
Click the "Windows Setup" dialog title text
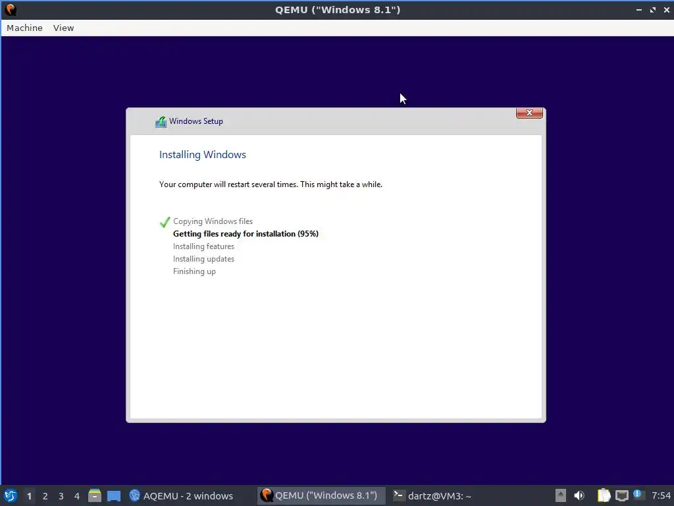tap(196, 121)
